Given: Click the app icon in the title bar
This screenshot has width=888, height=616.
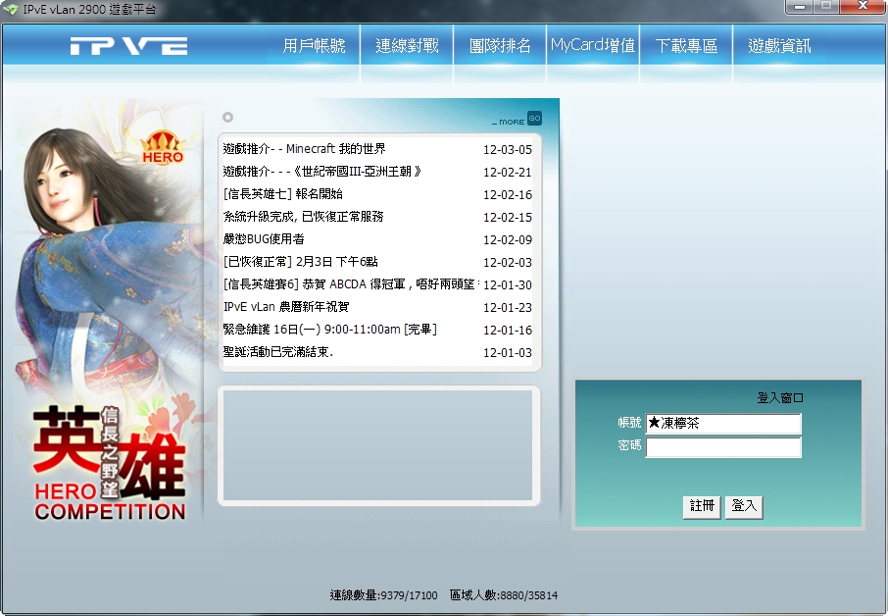Looking at the screenshot, I should [10, 10].
